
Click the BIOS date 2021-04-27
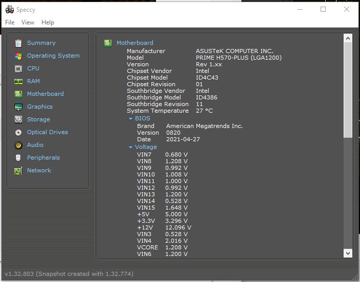point(183,139)
